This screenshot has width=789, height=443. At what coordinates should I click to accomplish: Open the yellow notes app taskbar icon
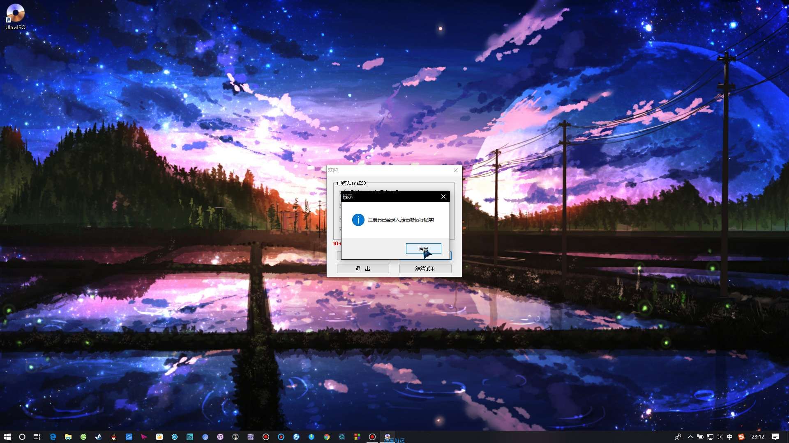(159, 437)
